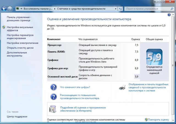This screenshot has width=176, height=124.
Task: Click the scrollbar up arrow
Action: [x=173, y=14]
